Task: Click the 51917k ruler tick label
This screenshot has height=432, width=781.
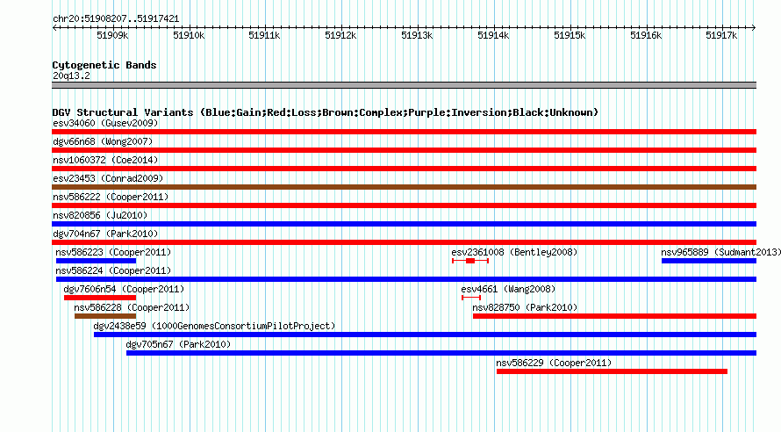Action: pyautogui.click(x=721, y=35)
